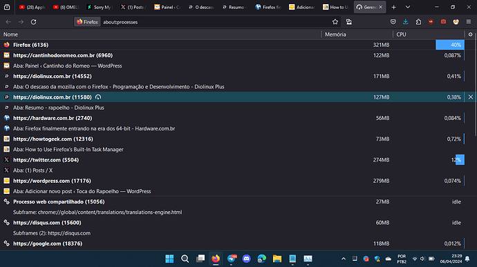This screenshot has width=477, height=267.
Task: Close process diolinux.com.br (11580) with X
Action: (x=471, y=97)
